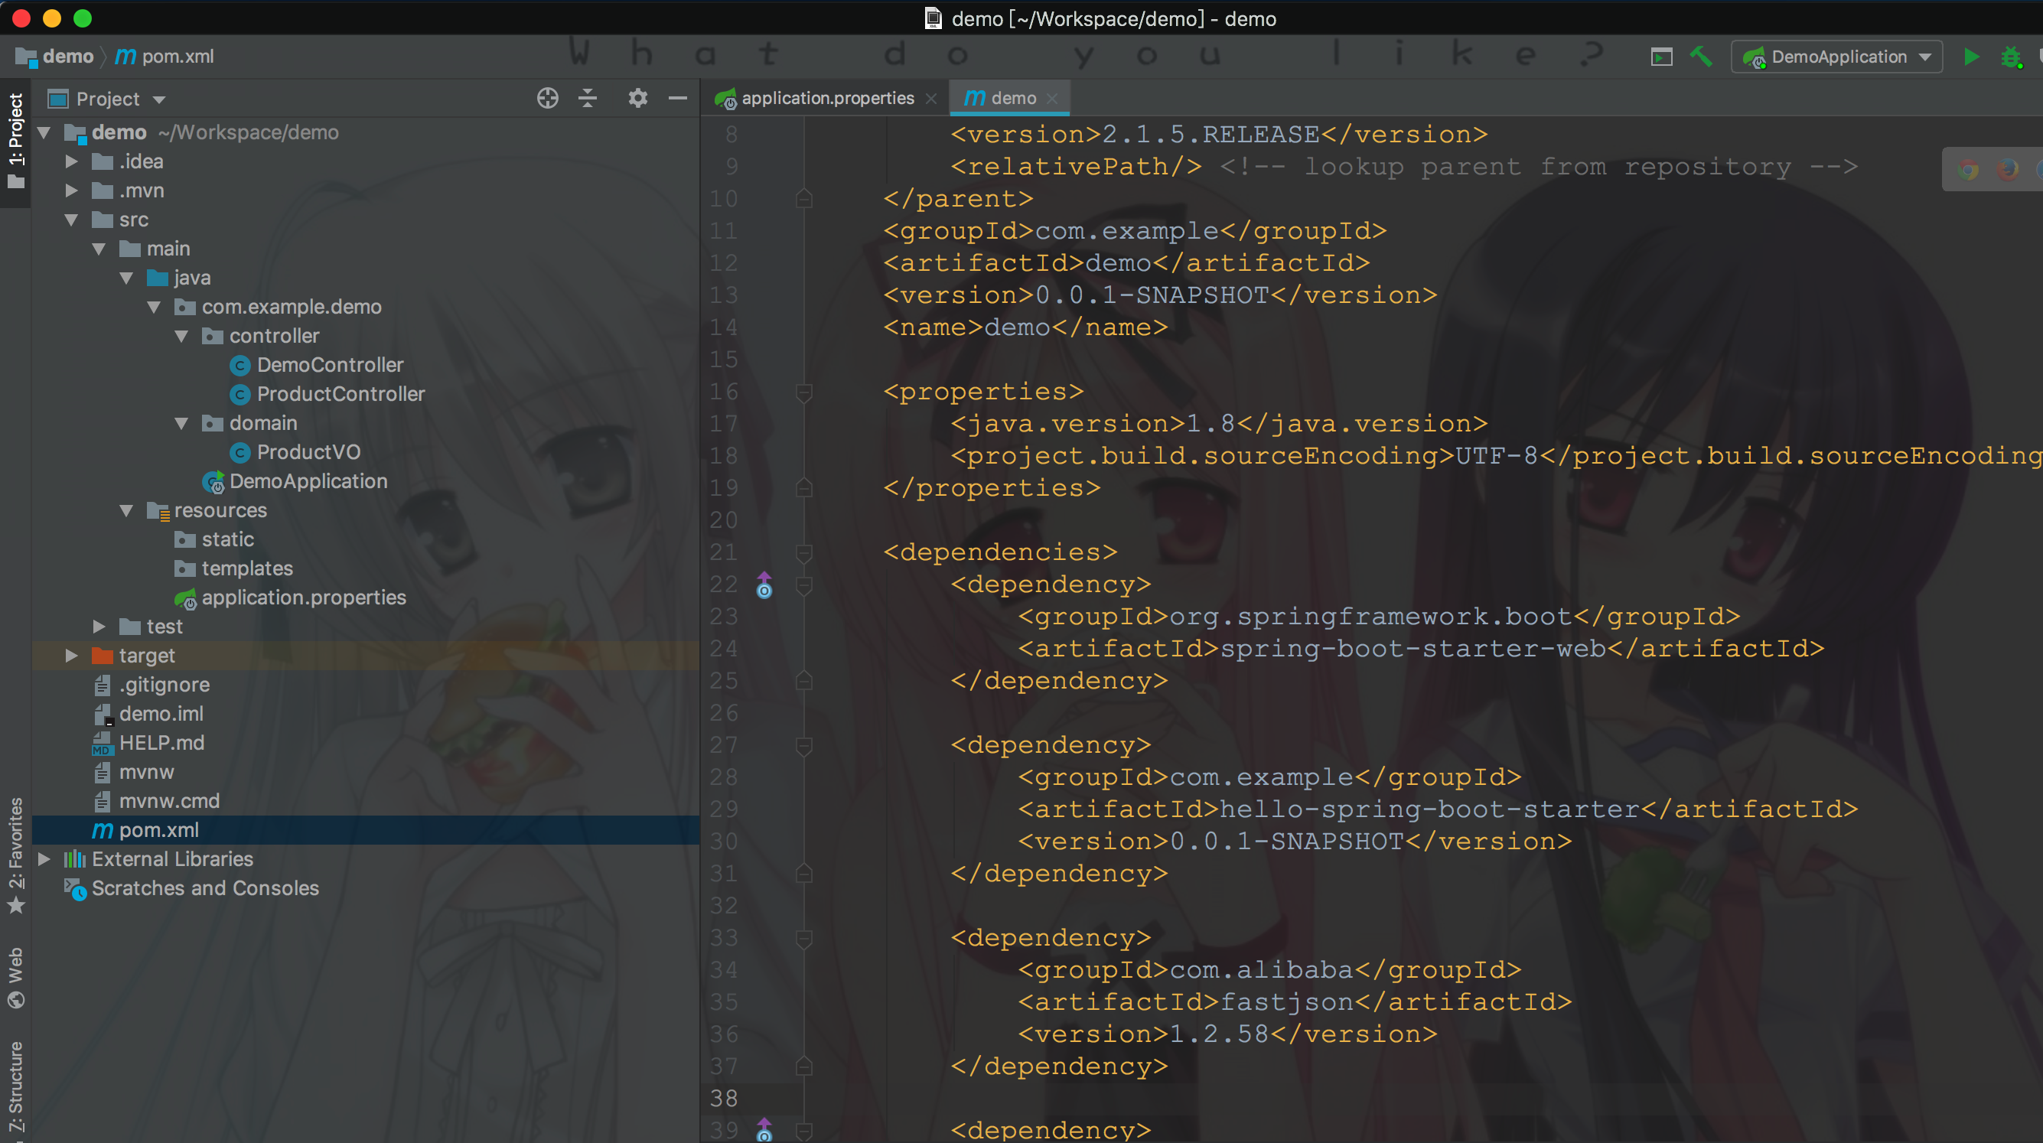This screenshot has height=1143, width=2043.
Task: Open ProductController in project tree
Action: point(340,393)
